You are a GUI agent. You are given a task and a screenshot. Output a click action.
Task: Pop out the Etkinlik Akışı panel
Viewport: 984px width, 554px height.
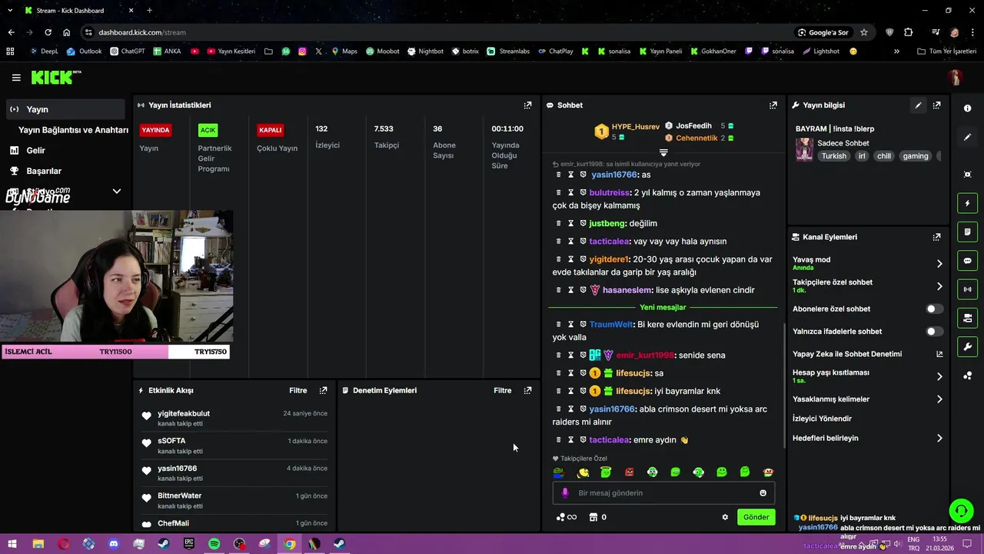(323, 391)
